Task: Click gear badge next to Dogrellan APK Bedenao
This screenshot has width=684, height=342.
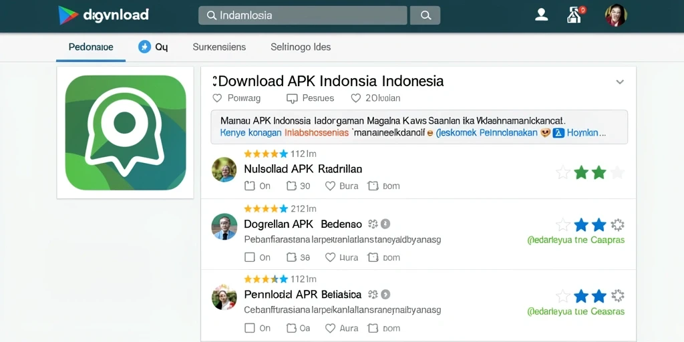Action: point(373,224)
